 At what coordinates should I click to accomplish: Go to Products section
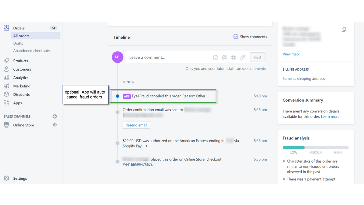[20, 61]
